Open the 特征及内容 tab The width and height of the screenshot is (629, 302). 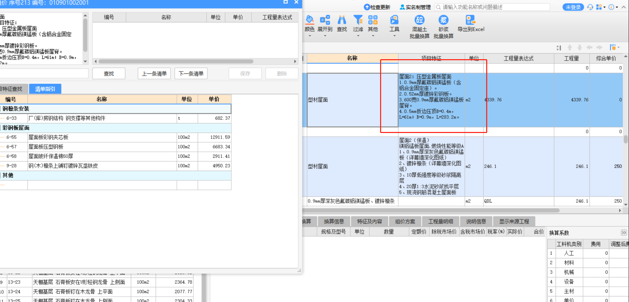coord(370,221)
